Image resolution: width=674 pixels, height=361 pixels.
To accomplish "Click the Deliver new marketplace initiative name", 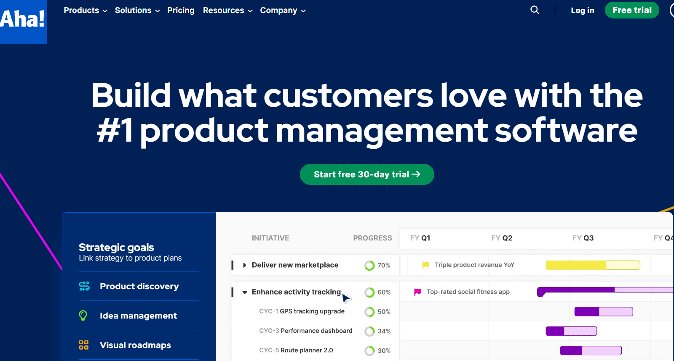I will click(295, 265).
